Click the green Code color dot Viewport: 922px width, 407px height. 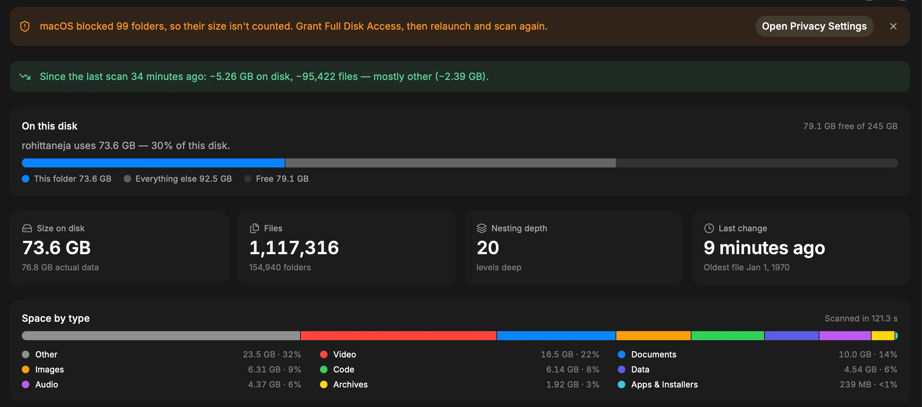pyautogui.click(x=324, y=369)
